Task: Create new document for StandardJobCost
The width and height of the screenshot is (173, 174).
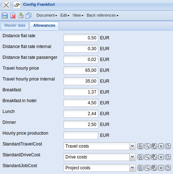Action: 168,168
